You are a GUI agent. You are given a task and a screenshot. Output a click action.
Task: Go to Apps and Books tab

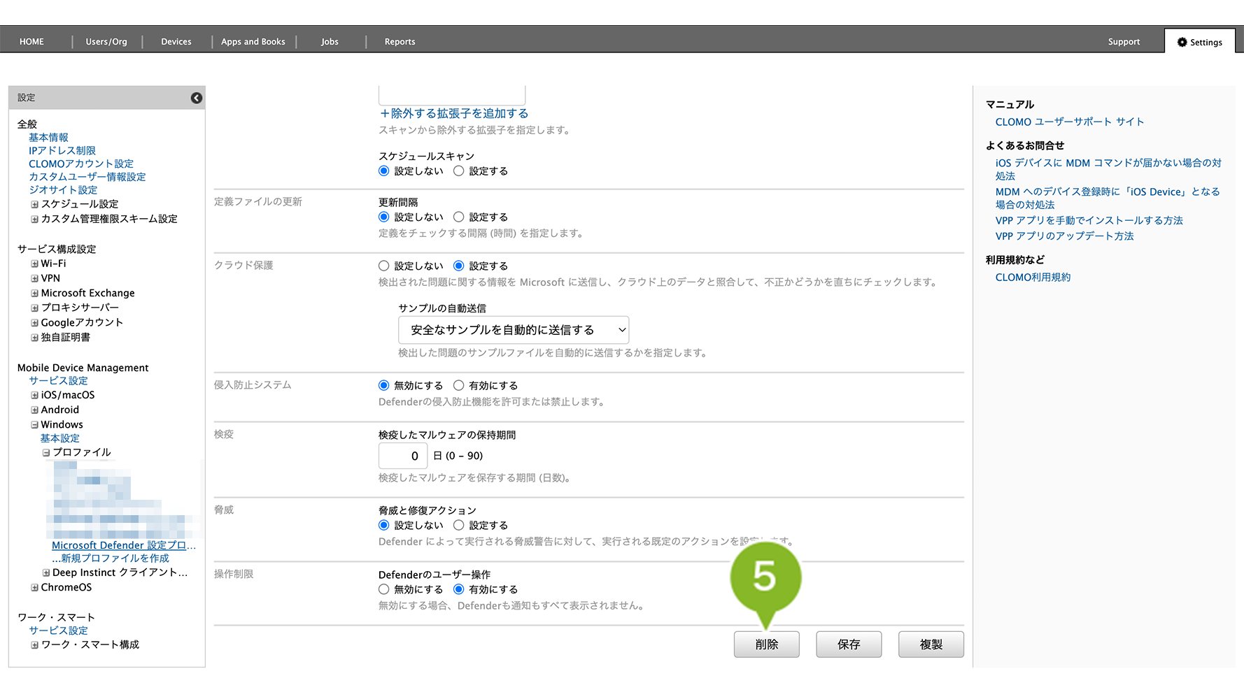pos(253,42)
